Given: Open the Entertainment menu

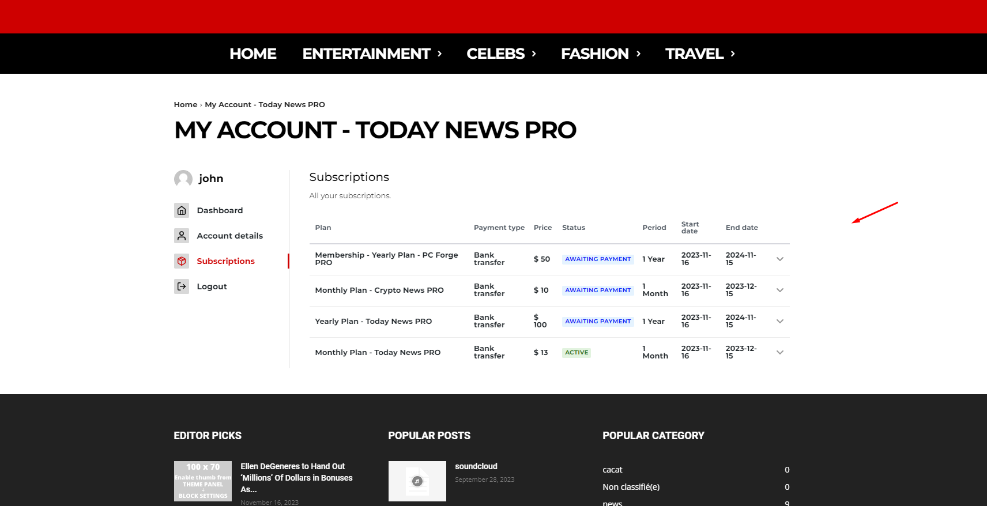Looking at the screenshot, I should [372, 54].
